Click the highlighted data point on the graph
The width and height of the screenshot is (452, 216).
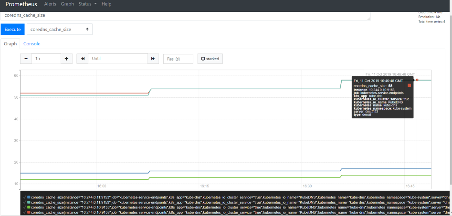click(x=417, y=80)
